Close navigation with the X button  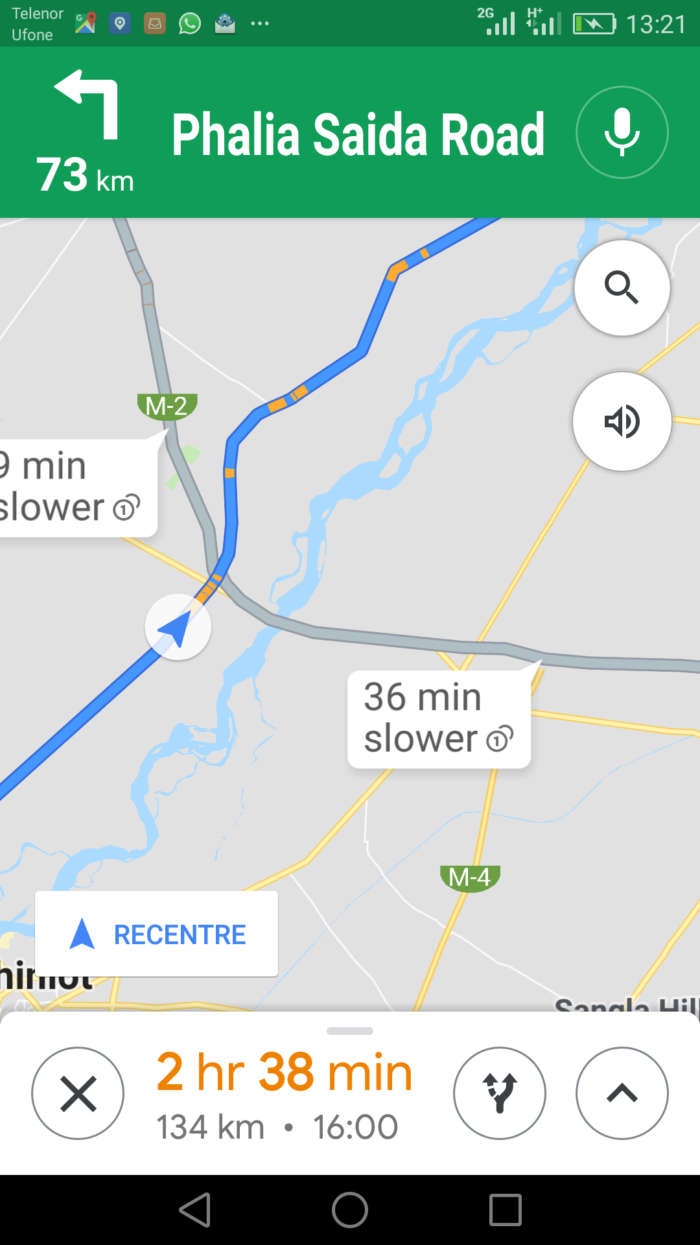point(78,1093)
